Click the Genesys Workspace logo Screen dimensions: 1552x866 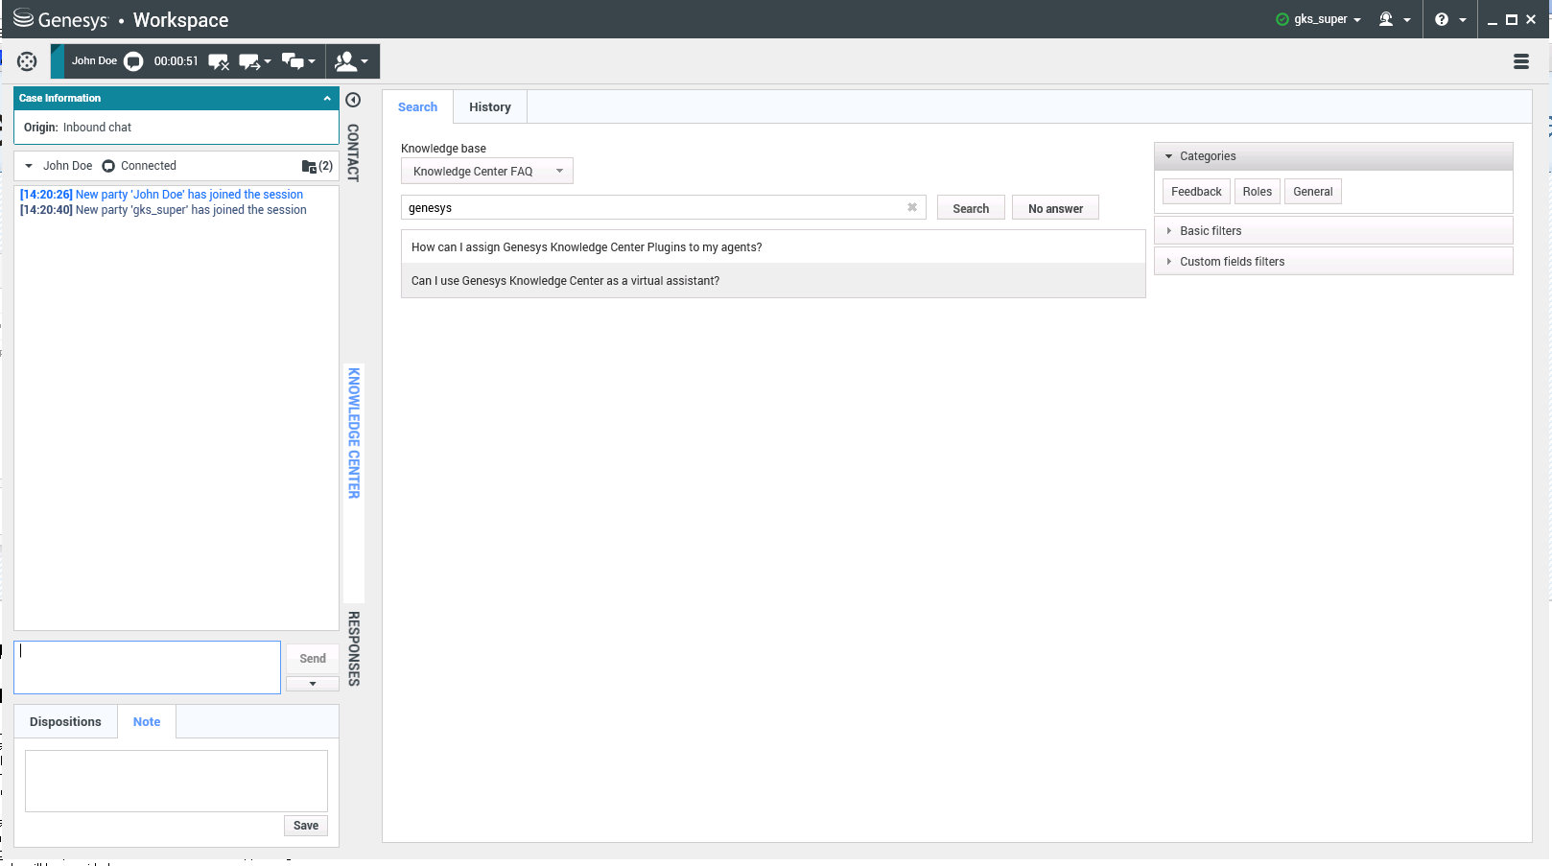pos(121,19)
